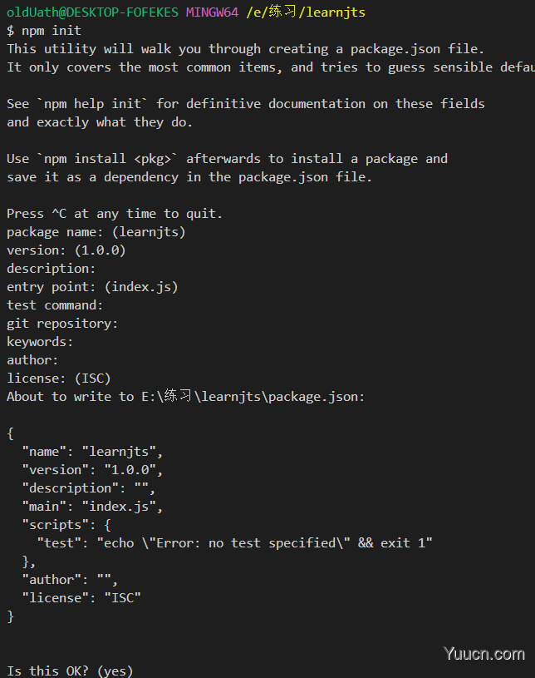Click the "name": "learnjts" JSON line
Screen dimensions: 535x678
92,452
